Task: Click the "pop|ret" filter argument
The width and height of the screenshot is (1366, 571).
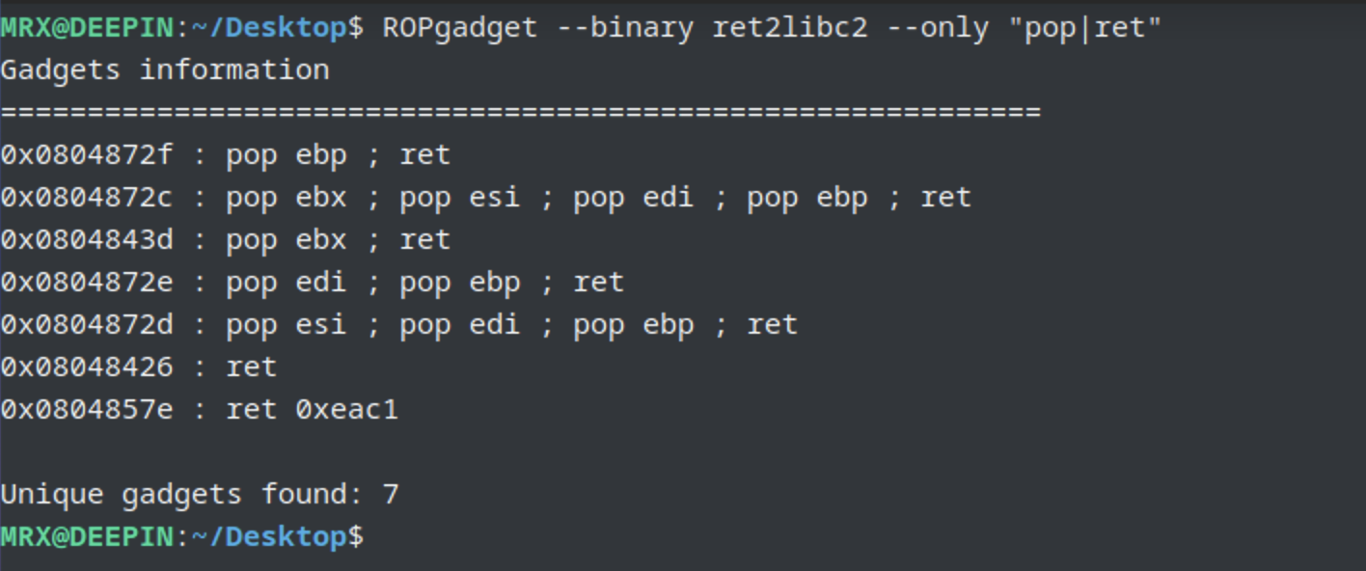Action: tap(1085, 28)
